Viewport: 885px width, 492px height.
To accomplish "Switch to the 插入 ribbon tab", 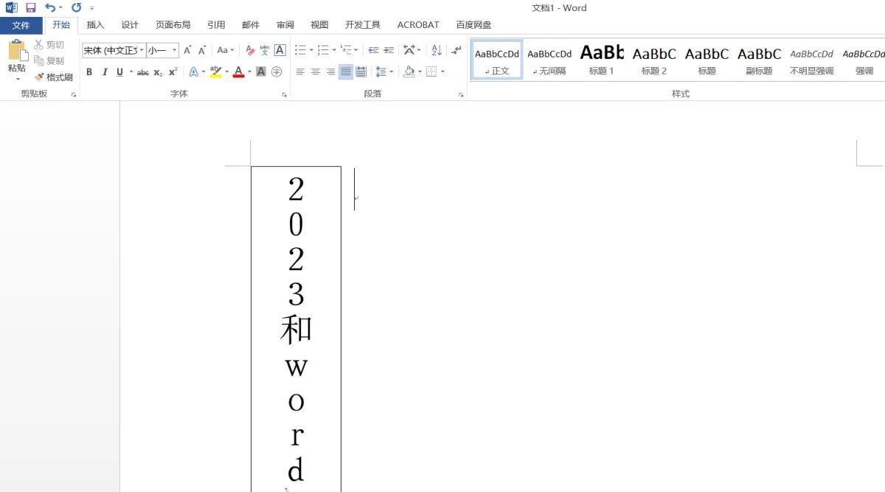I will coord(95,24).
